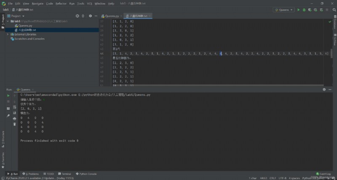Toggle tool window quick access icon bottom-left
Screen dimensions: 337x180
coord(3,178)
